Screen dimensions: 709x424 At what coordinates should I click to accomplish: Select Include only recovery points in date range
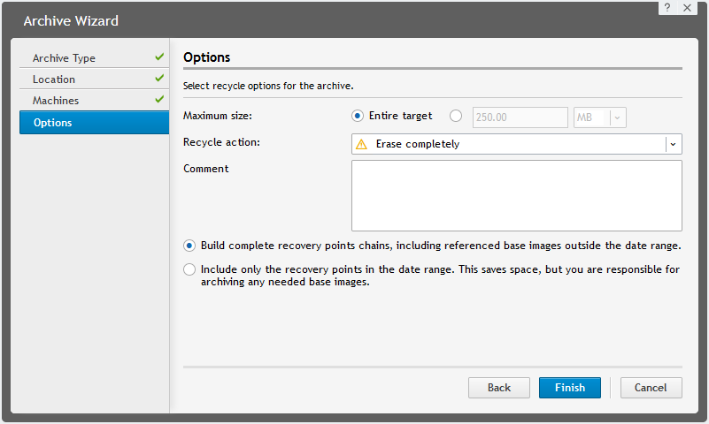[189, 269]
